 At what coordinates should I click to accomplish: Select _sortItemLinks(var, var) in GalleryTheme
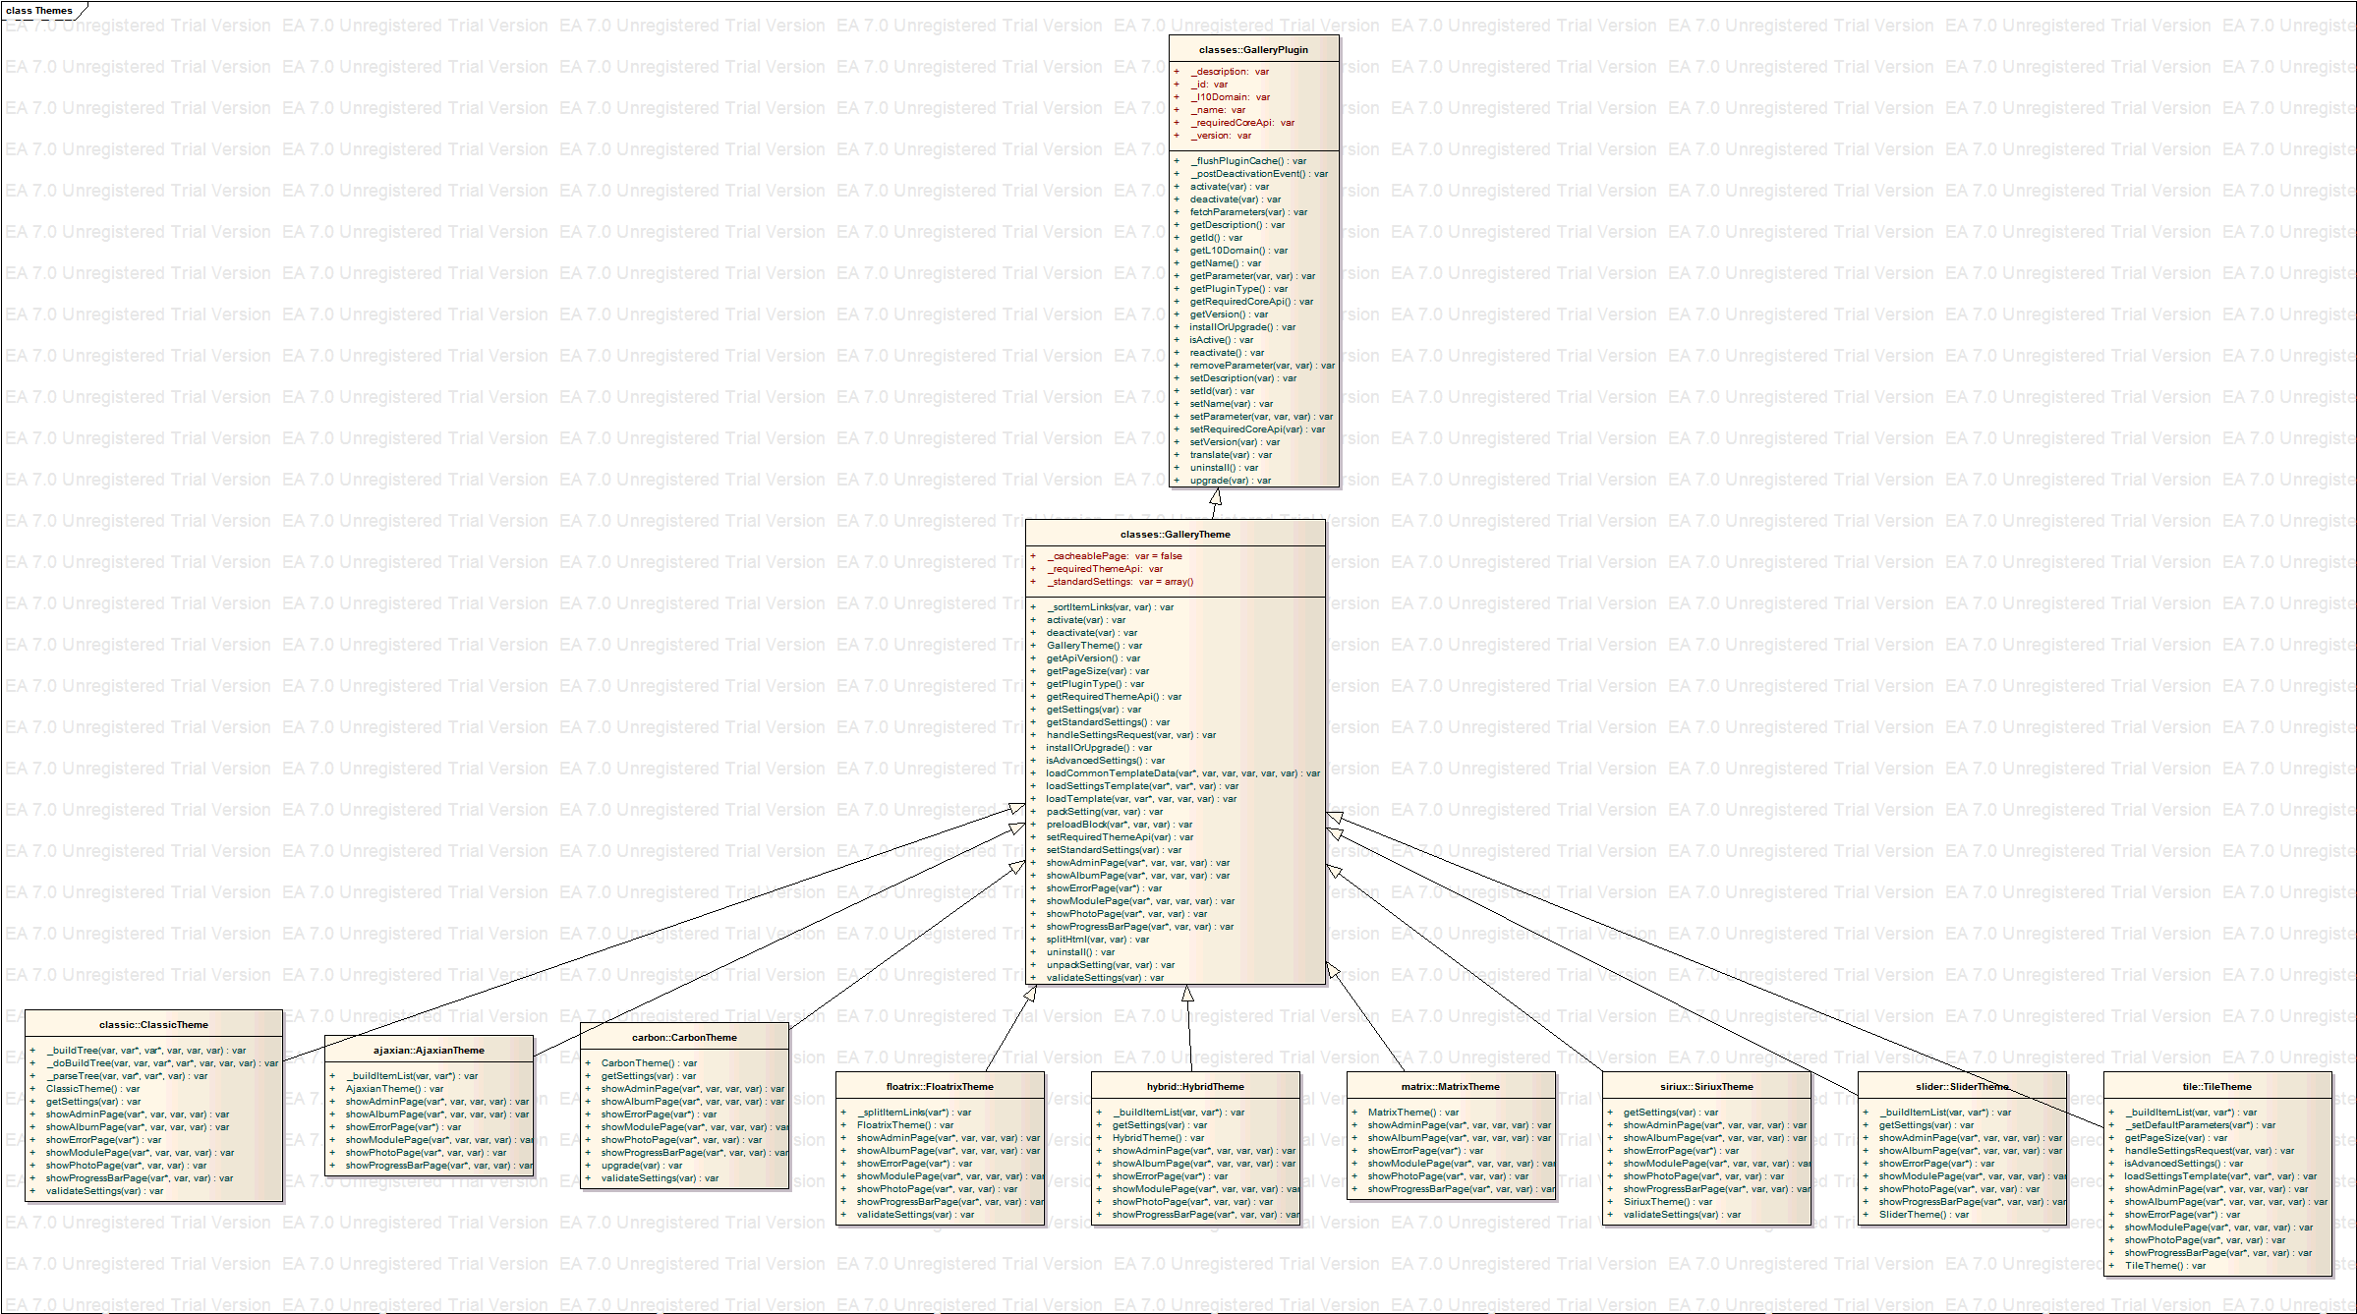[1110, 607]
